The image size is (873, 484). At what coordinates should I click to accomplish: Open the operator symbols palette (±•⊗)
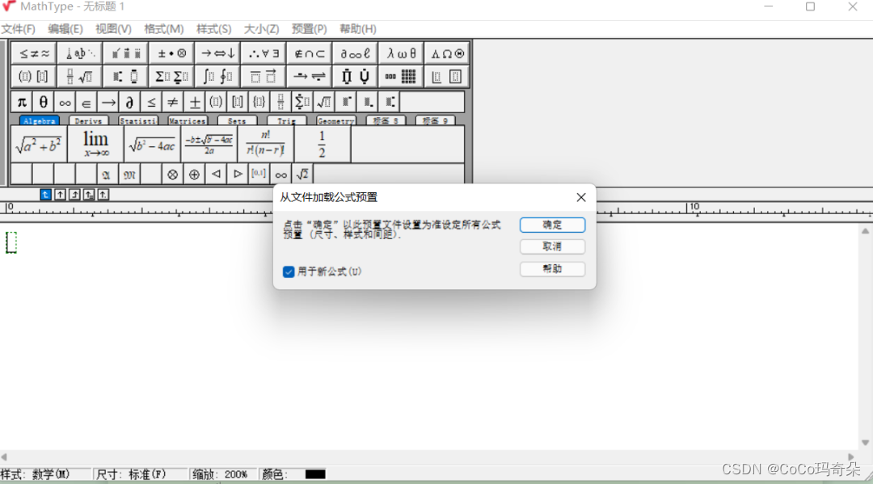coord(171,54)
